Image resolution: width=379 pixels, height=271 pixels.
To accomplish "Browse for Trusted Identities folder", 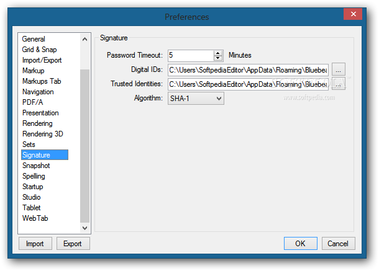I will 339,84.
